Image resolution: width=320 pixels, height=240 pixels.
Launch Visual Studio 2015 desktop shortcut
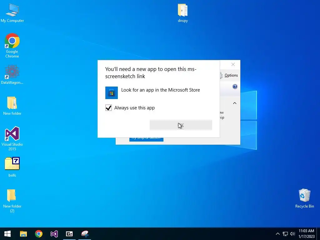coord(12,138)
